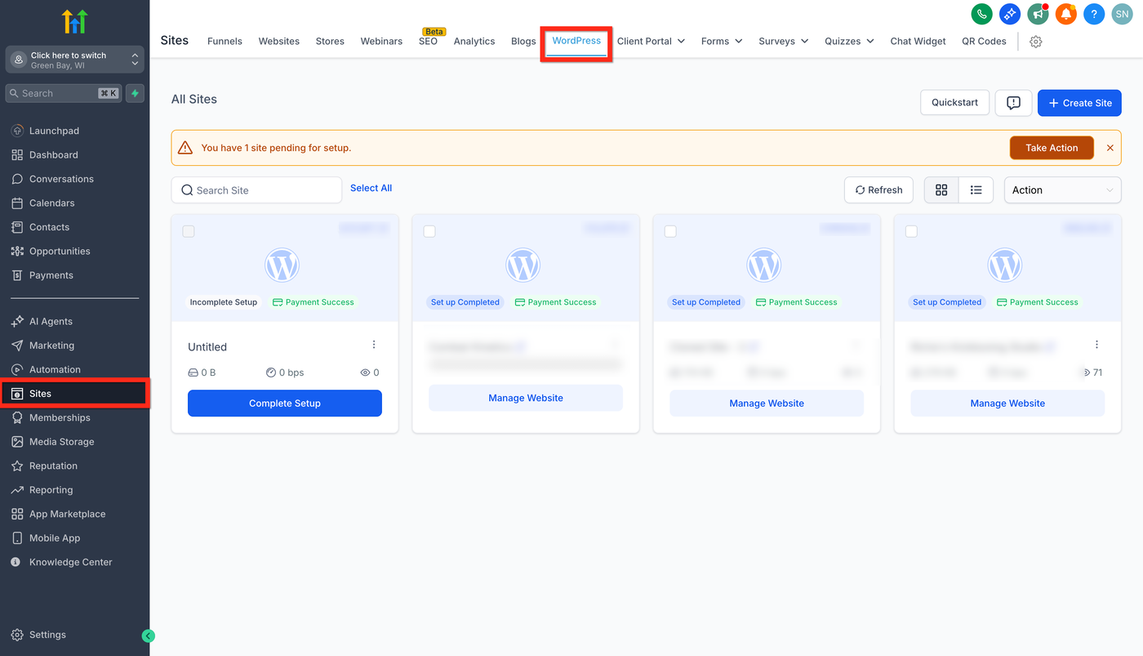The width and height of the screenshot is (1143, 656).
Task: Open the feedback message icon button
Action: pos(1013,103)
